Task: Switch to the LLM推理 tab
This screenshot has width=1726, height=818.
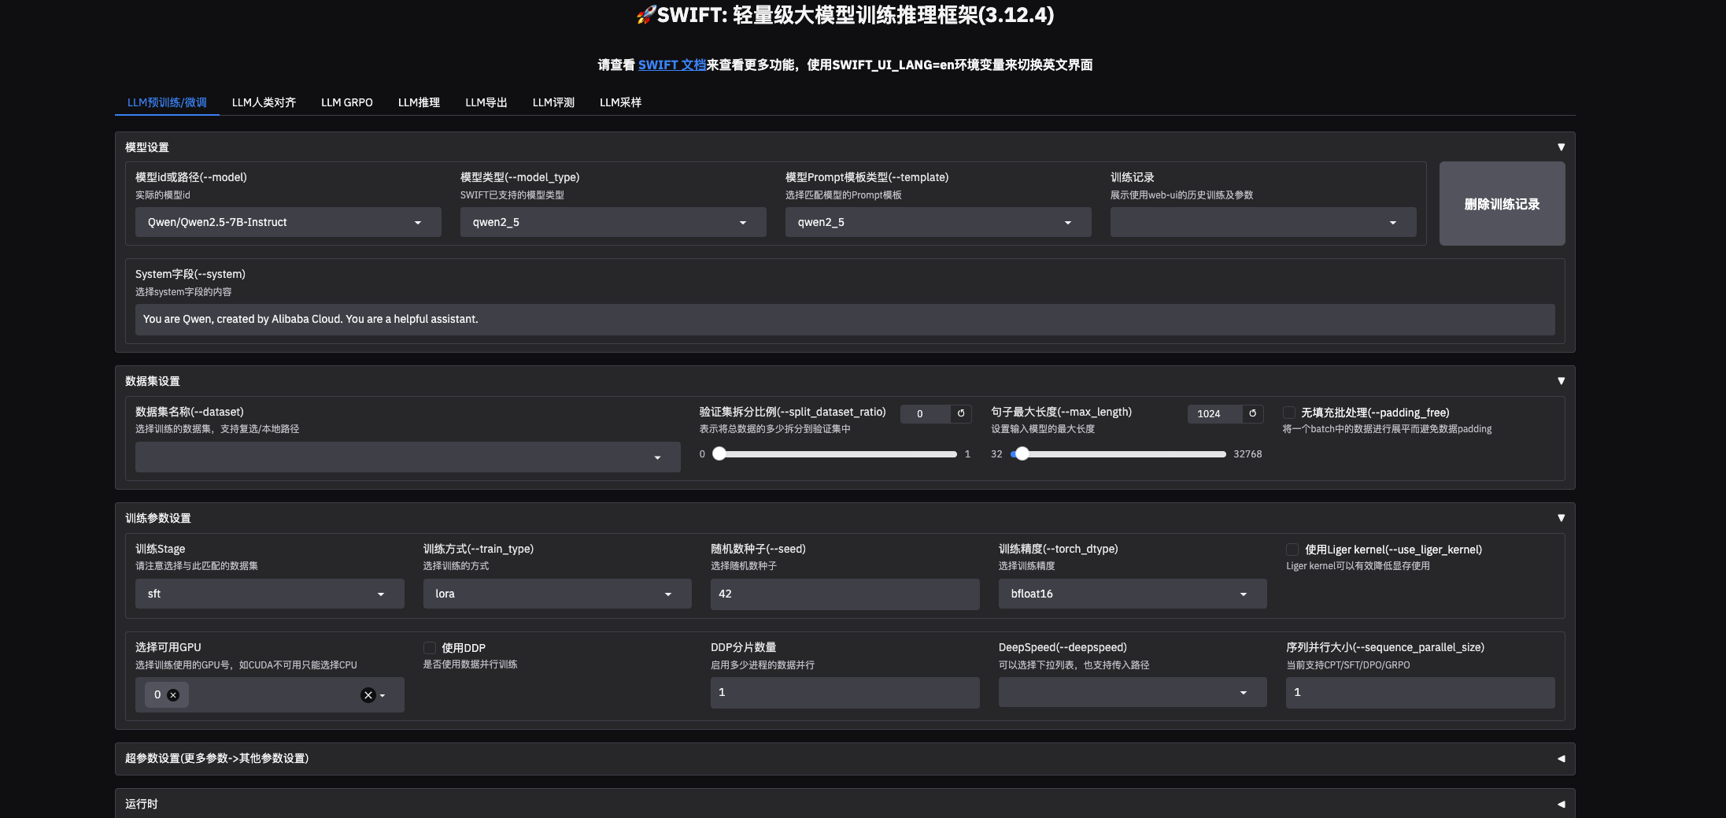Action: click(x=419, y=102)
